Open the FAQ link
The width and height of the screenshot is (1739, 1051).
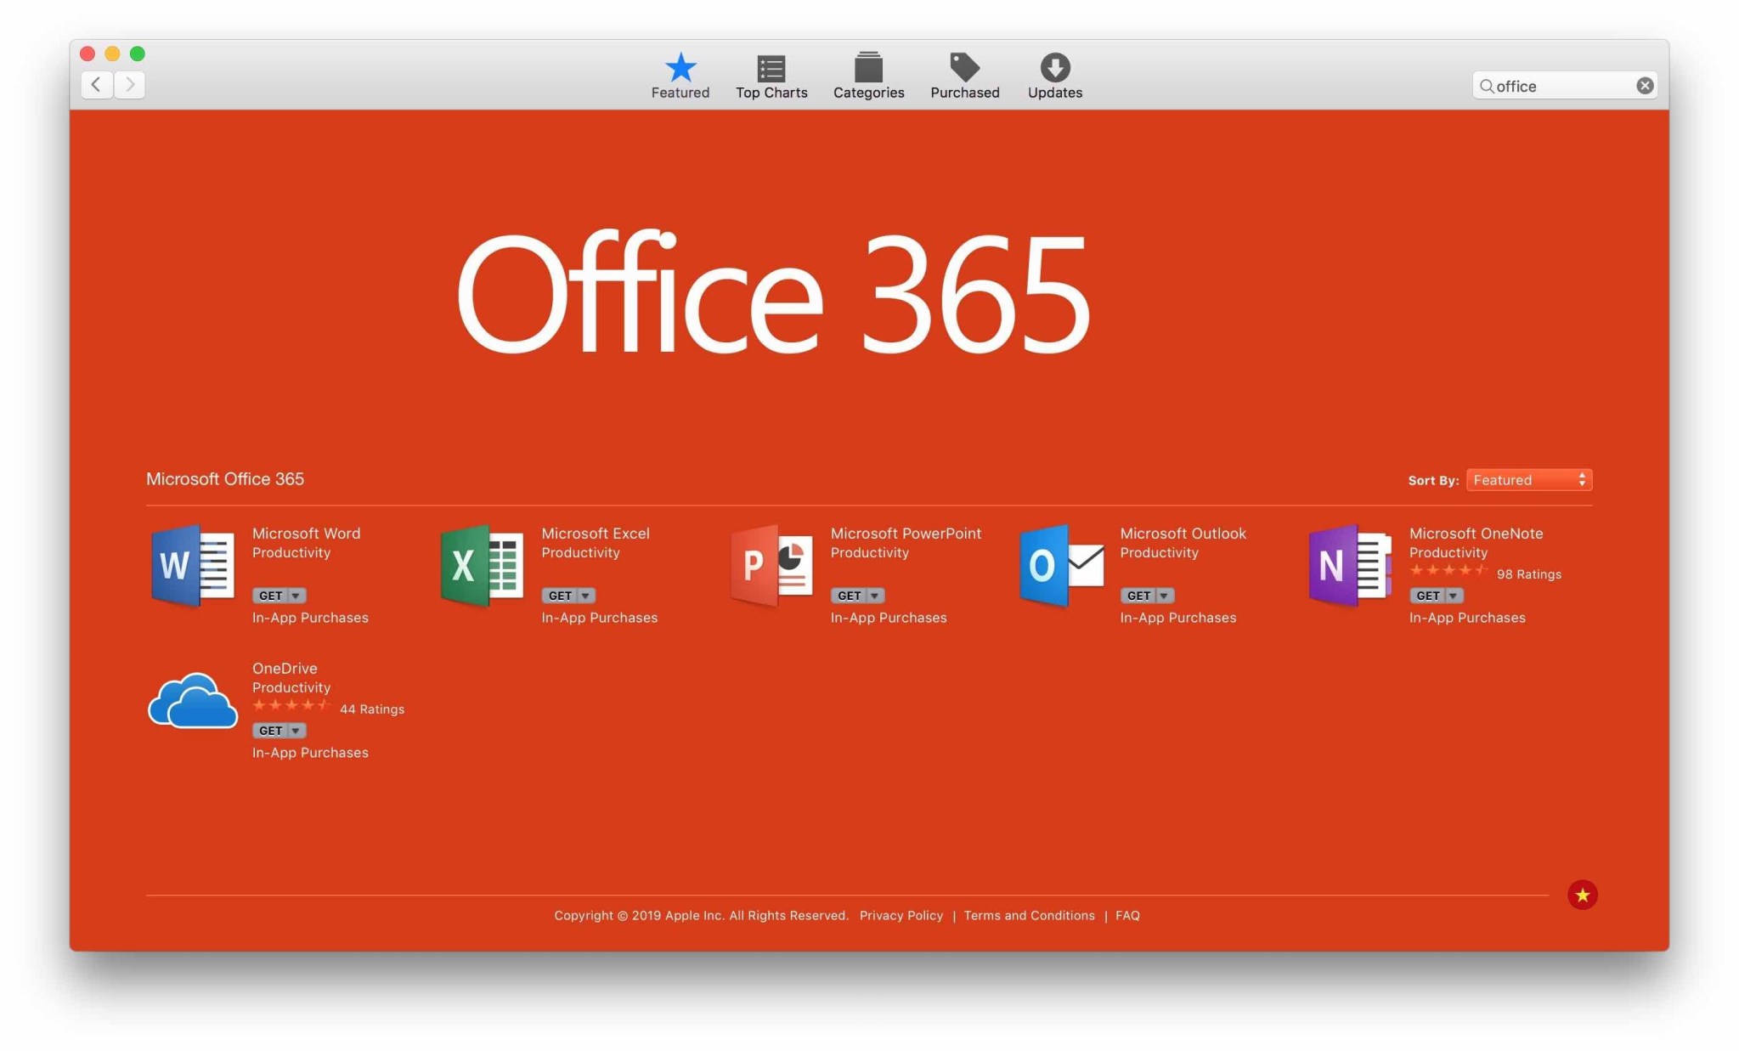click(1127, 915)
